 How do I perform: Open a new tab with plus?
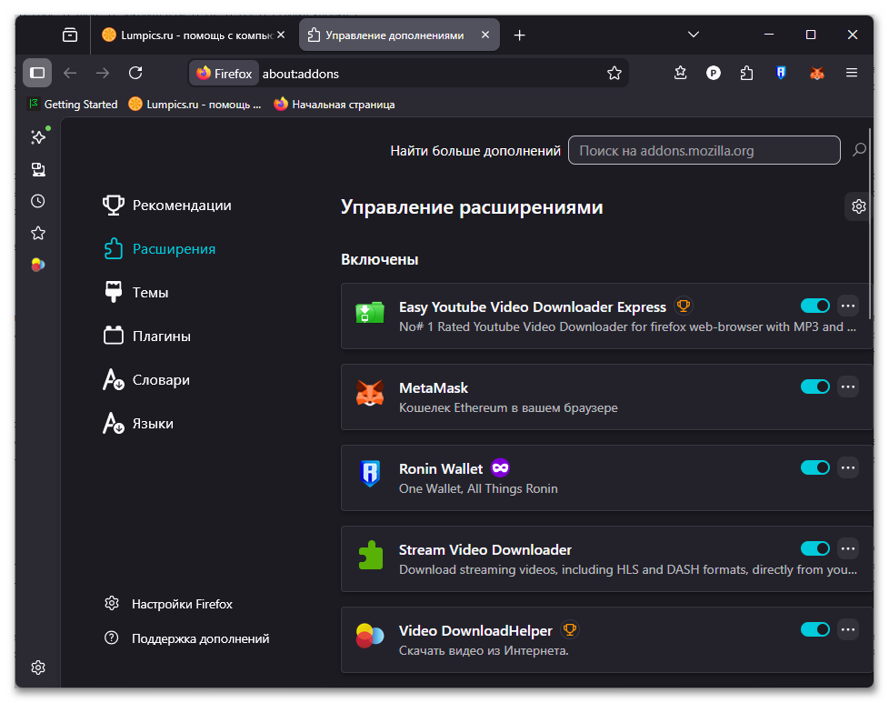pos(519,35)
